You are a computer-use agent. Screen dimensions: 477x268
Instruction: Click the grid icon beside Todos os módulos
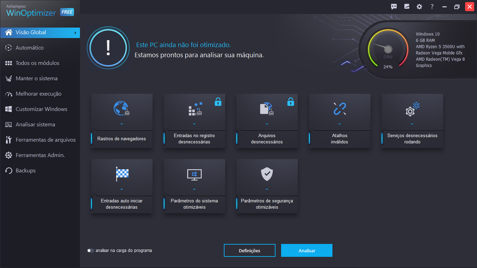click(x=9, y=63)
